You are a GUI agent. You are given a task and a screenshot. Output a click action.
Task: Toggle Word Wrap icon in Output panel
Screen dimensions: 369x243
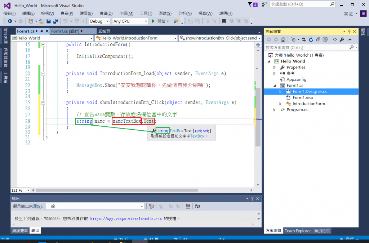point(197,206)
